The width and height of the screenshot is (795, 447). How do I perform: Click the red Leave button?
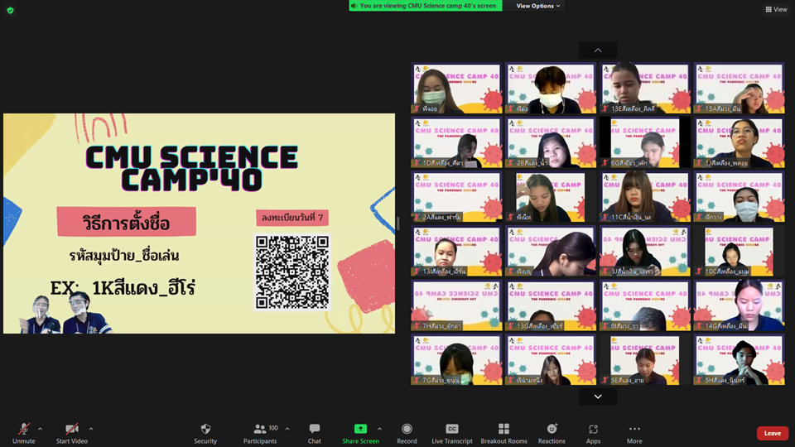(x=772, y=433)
